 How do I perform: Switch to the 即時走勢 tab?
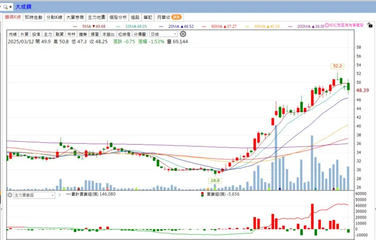pos(34,17)
